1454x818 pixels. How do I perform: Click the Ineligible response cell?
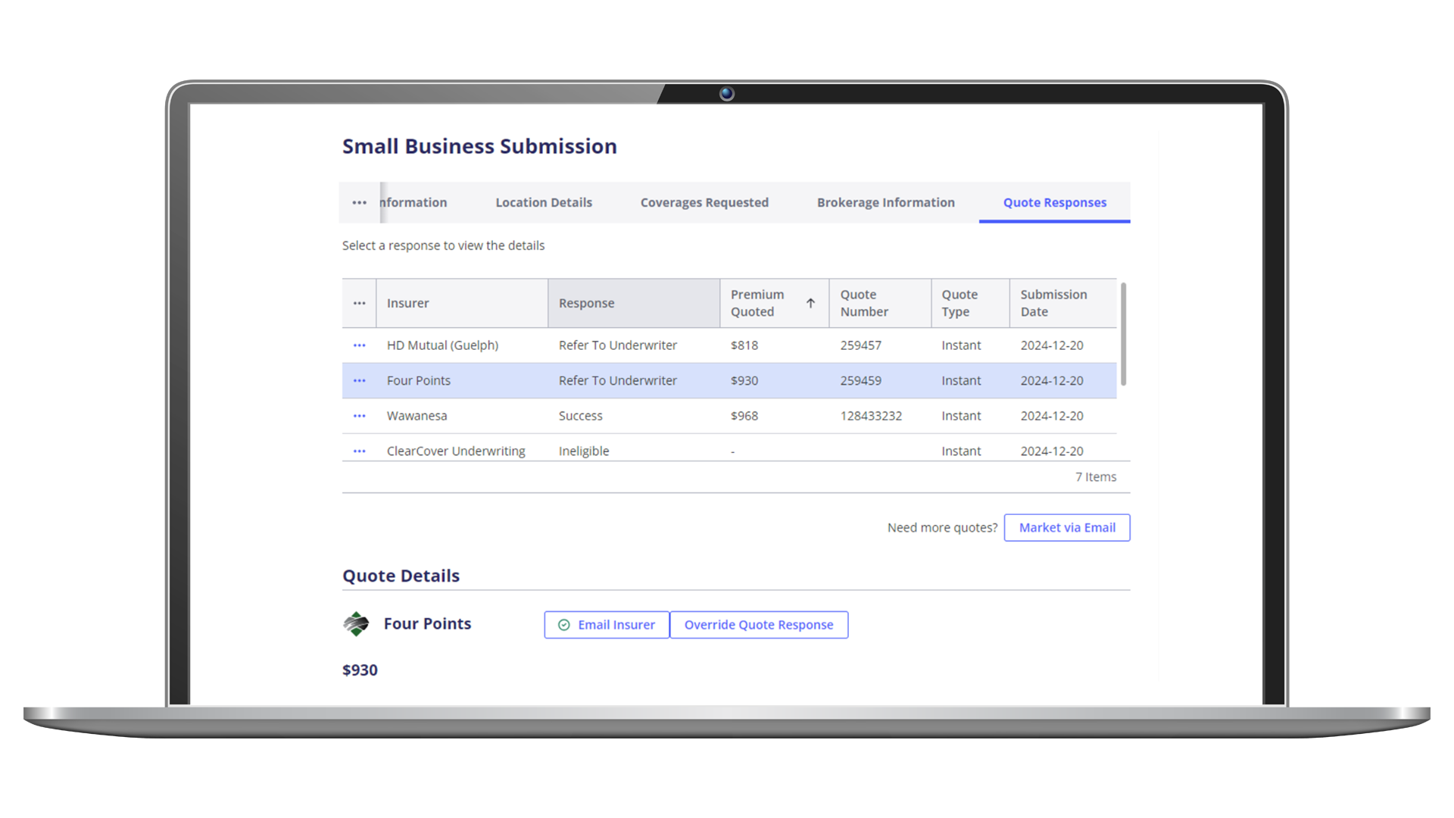pyautogui.click(x=584, y=451)
